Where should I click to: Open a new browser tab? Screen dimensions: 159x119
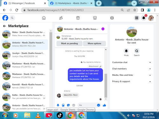coord(99,3)
